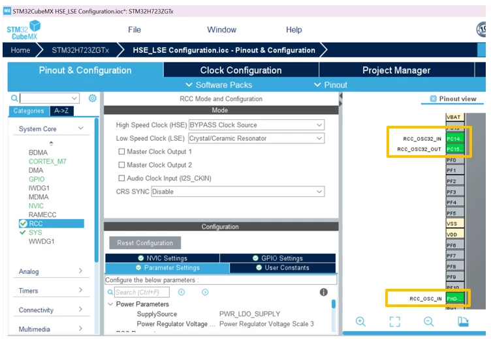Image resolution: width=491 pixels, height=339 pixels.
Task: Select SYS in System Core list
Action: [x=35, y=232]
